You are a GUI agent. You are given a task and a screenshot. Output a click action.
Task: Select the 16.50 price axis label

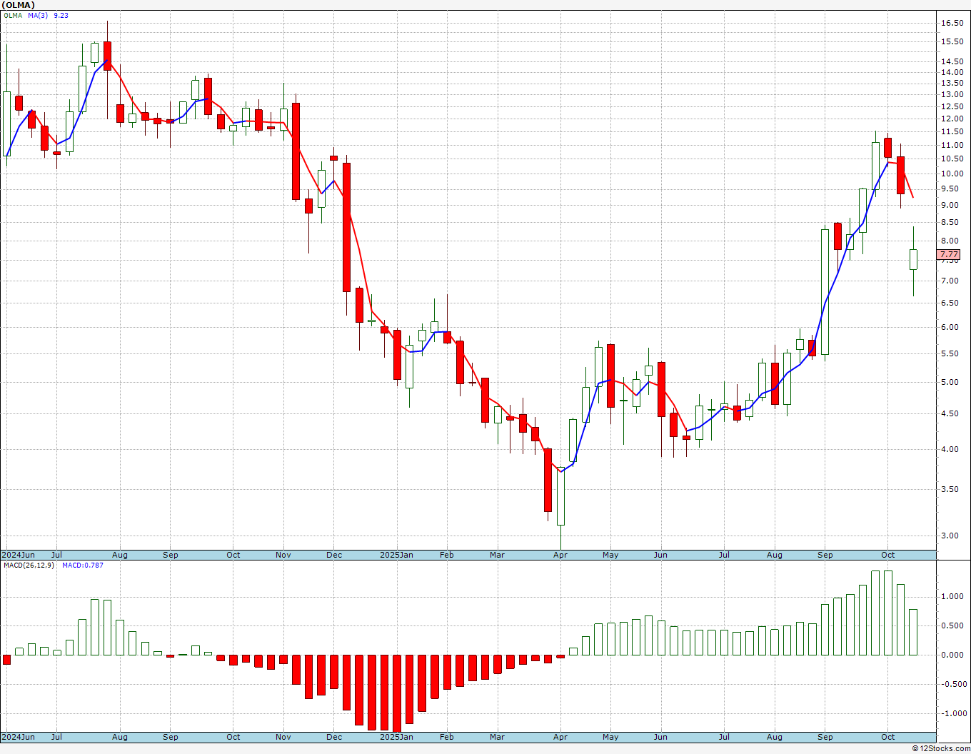pos(951,23)
